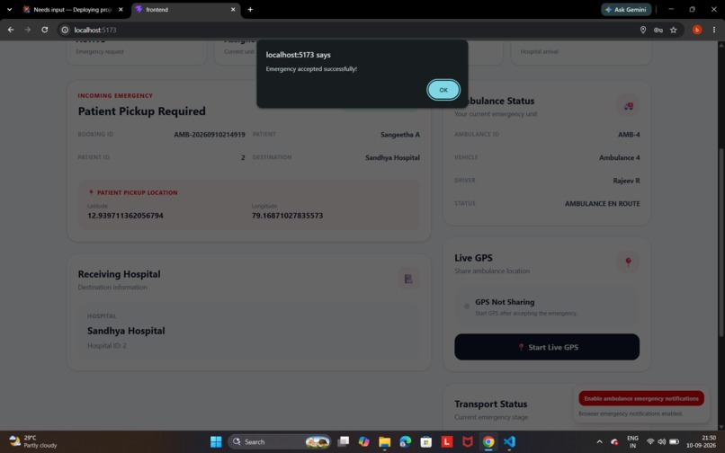The image size is (725, 453).
Task: Open the tab search dropdown arrow
Action: (9, 9)
